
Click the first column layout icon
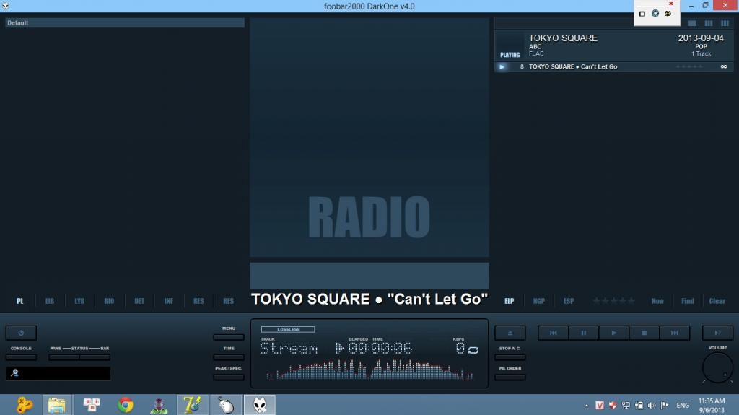coord(692,23)
